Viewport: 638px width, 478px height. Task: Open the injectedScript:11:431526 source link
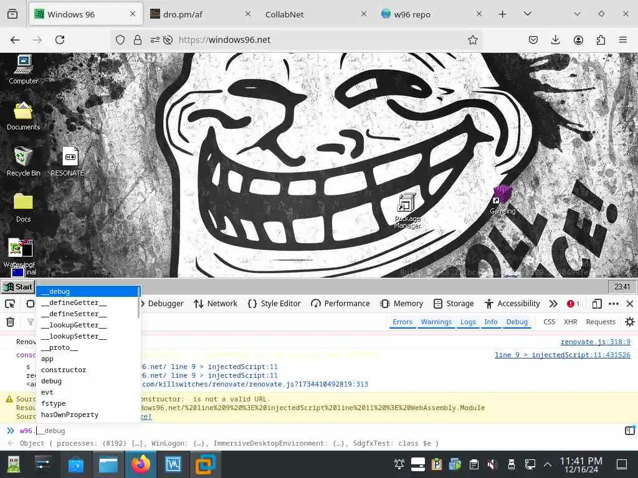[x=563, y=355]
